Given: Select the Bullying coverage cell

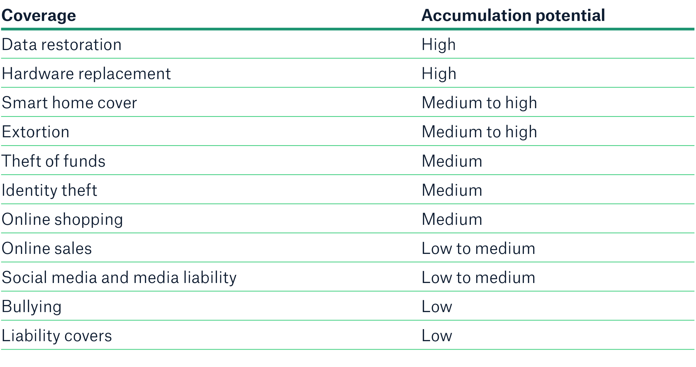Looking at the screenshot, I should (x=32, y=306).
